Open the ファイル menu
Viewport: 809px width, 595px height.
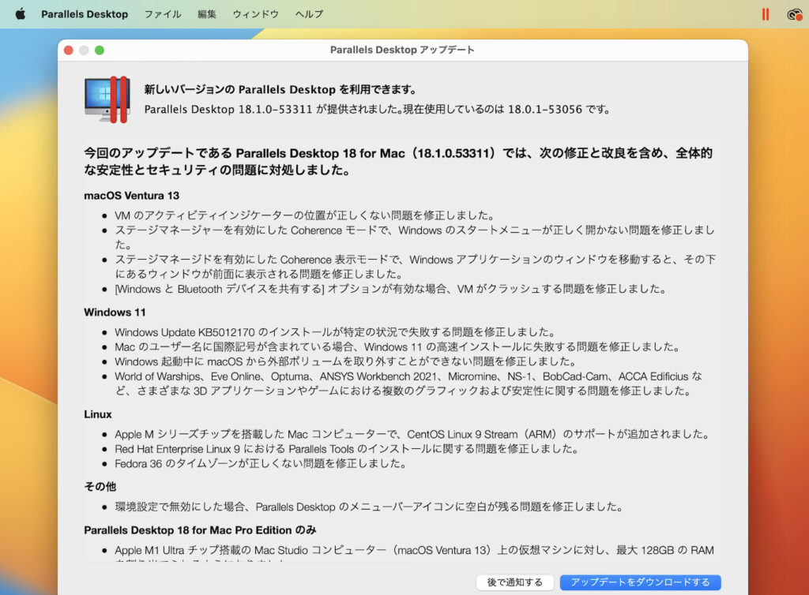163,14
